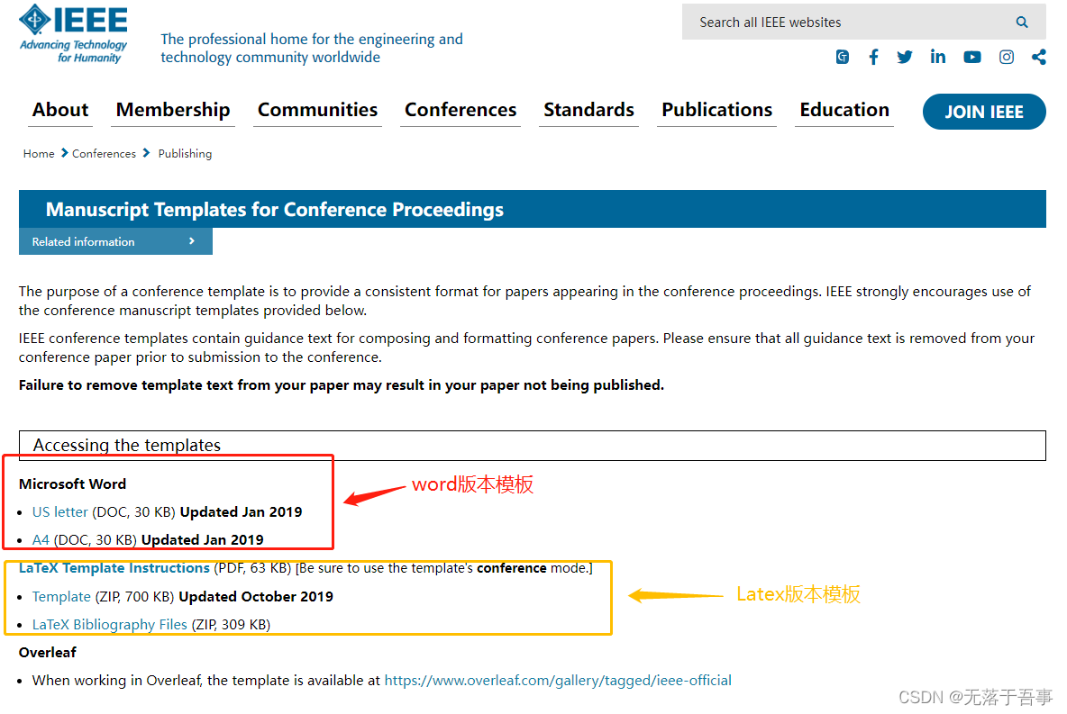The image size is (1067, 714).
Task: Open the Instagram icon
Action: (1007, 57)
